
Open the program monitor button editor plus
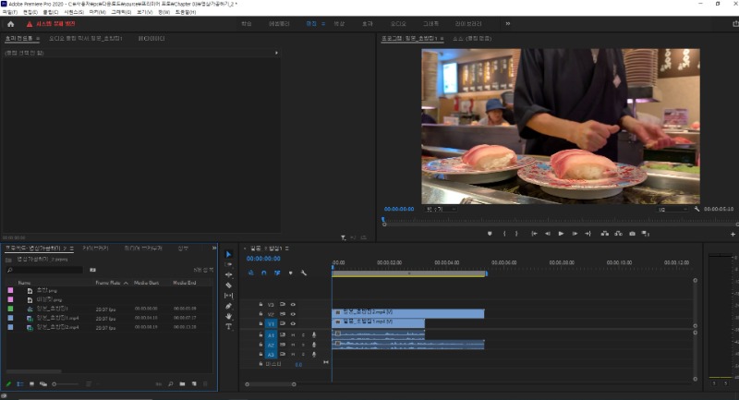click(x=733, y=234)
